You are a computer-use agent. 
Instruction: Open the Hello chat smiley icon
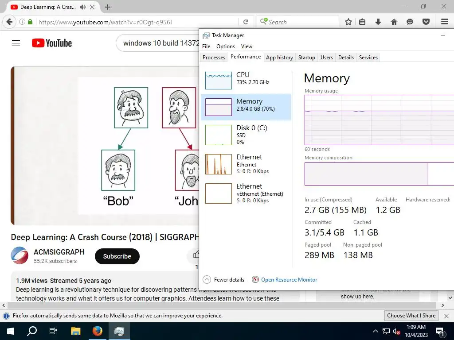point(410,22)
